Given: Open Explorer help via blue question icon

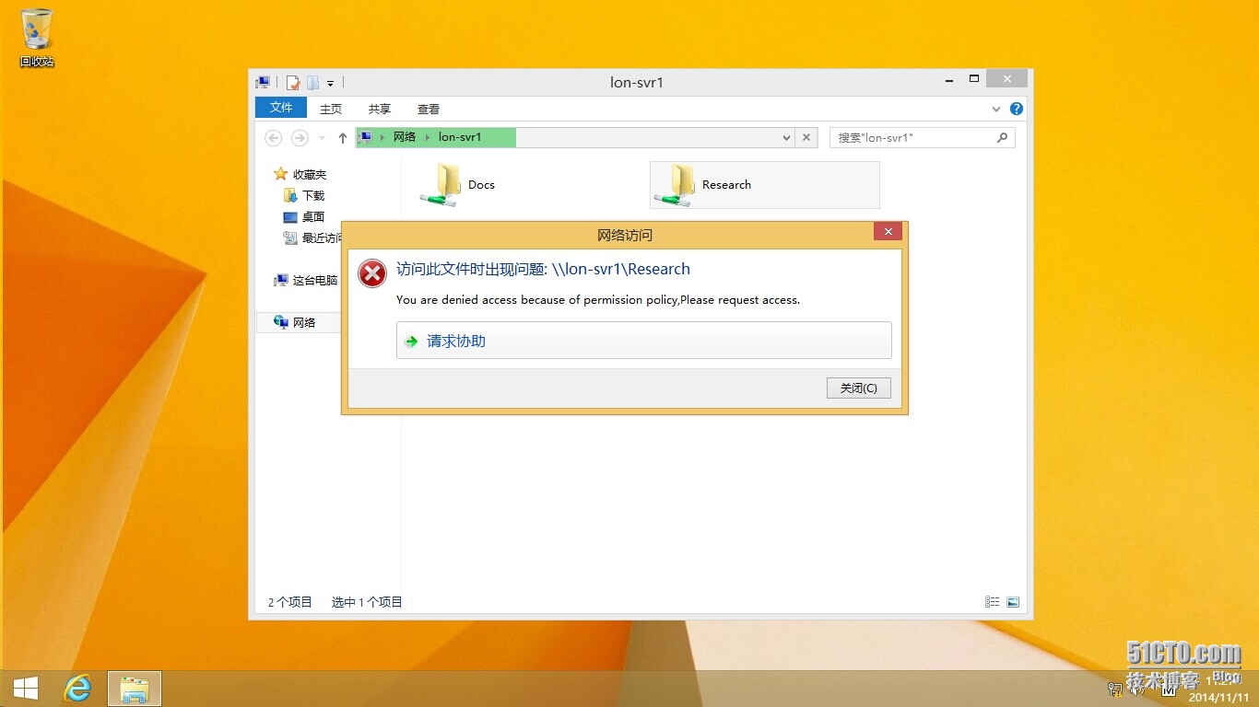Looking at the screenshot, I should (1017, 109).
